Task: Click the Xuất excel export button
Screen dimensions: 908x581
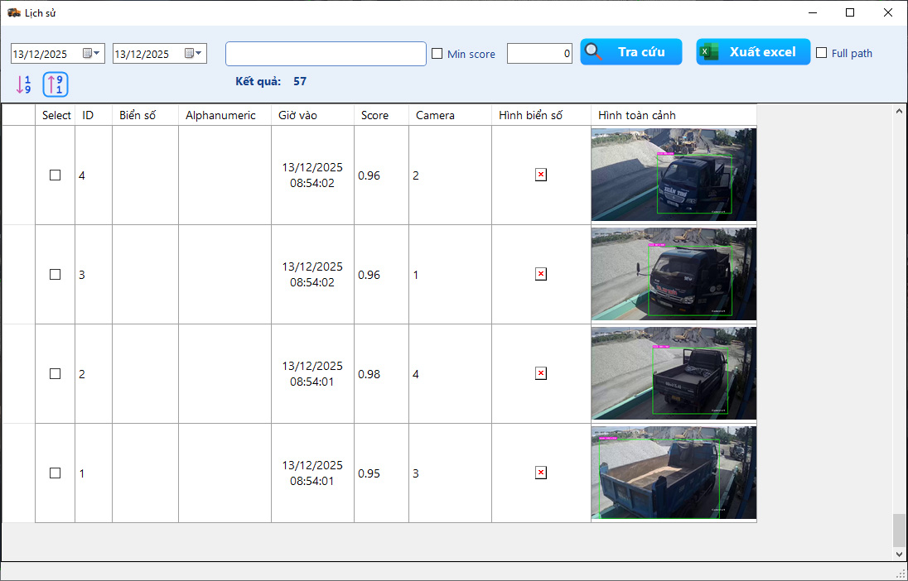Action: pyautogui.click(x=752, y=52)
